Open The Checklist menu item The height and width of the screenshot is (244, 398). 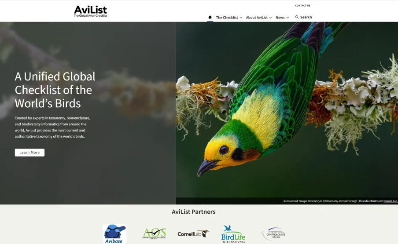tap(227, 18)
